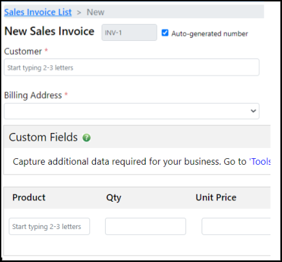Open the Billing Address dropdown
The width and height of the screenshot is (282, 262).
click(x=132, y=111)
